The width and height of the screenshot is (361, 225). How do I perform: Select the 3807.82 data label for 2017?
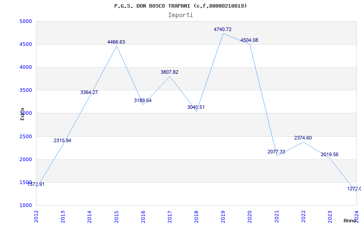click(170, 72)
